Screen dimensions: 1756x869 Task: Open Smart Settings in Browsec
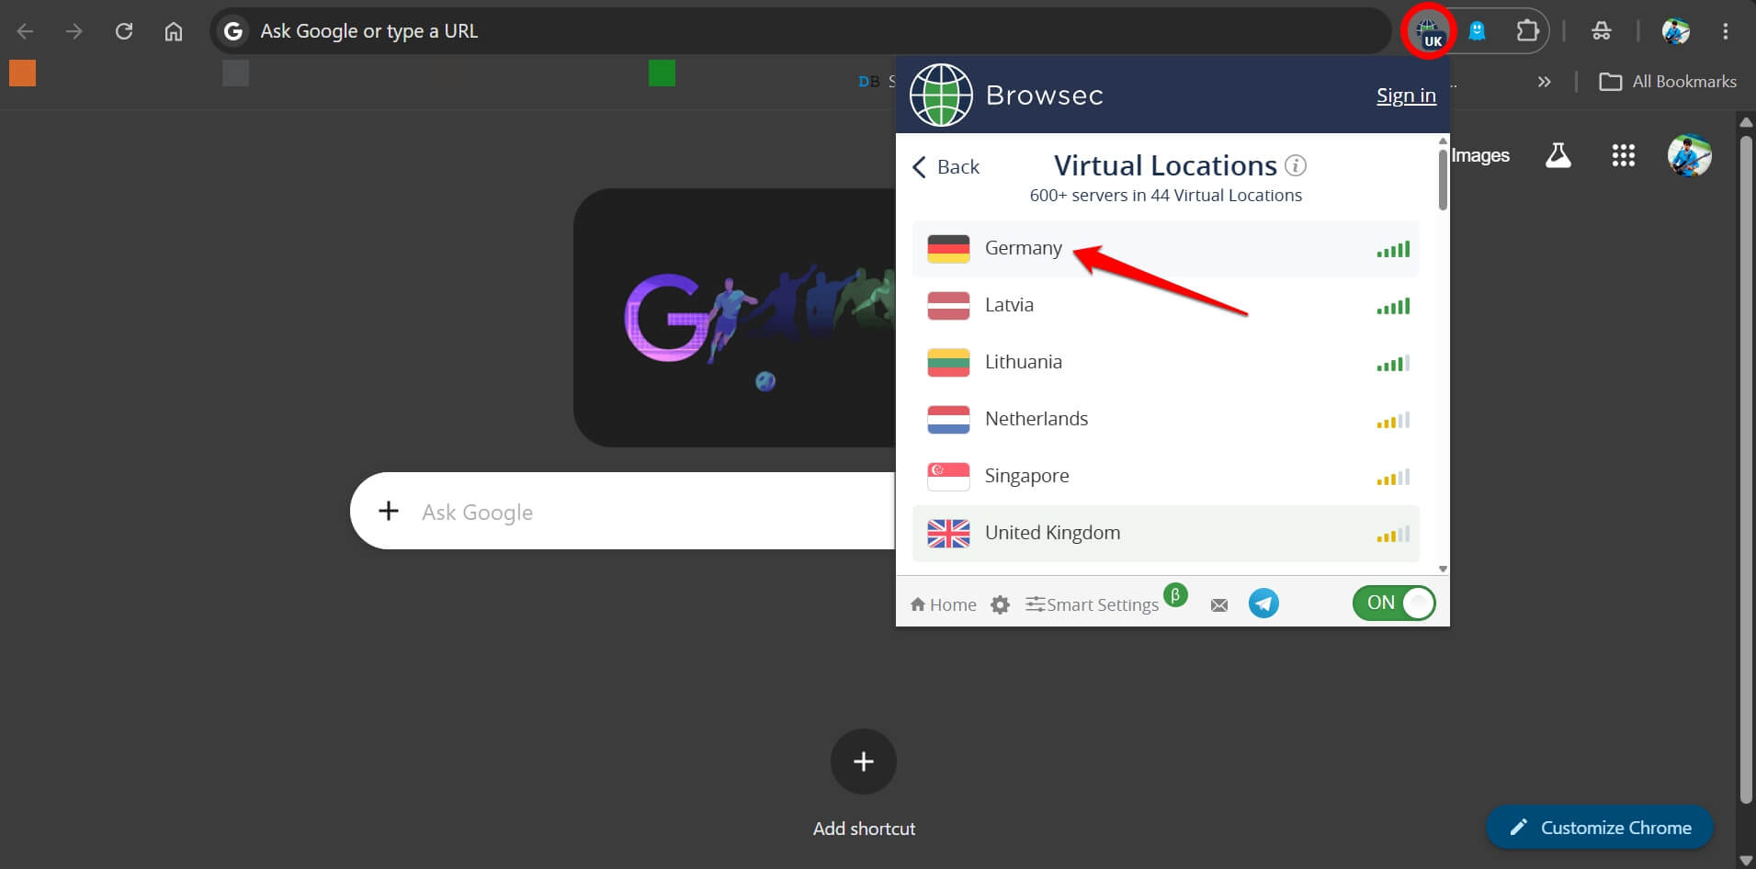[1092, 604]
